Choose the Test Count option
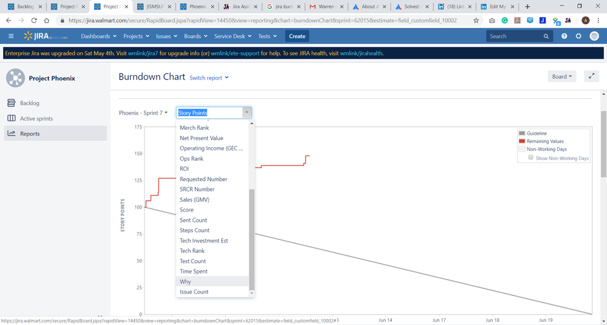607x325 pixels. [x=212, y=261]
